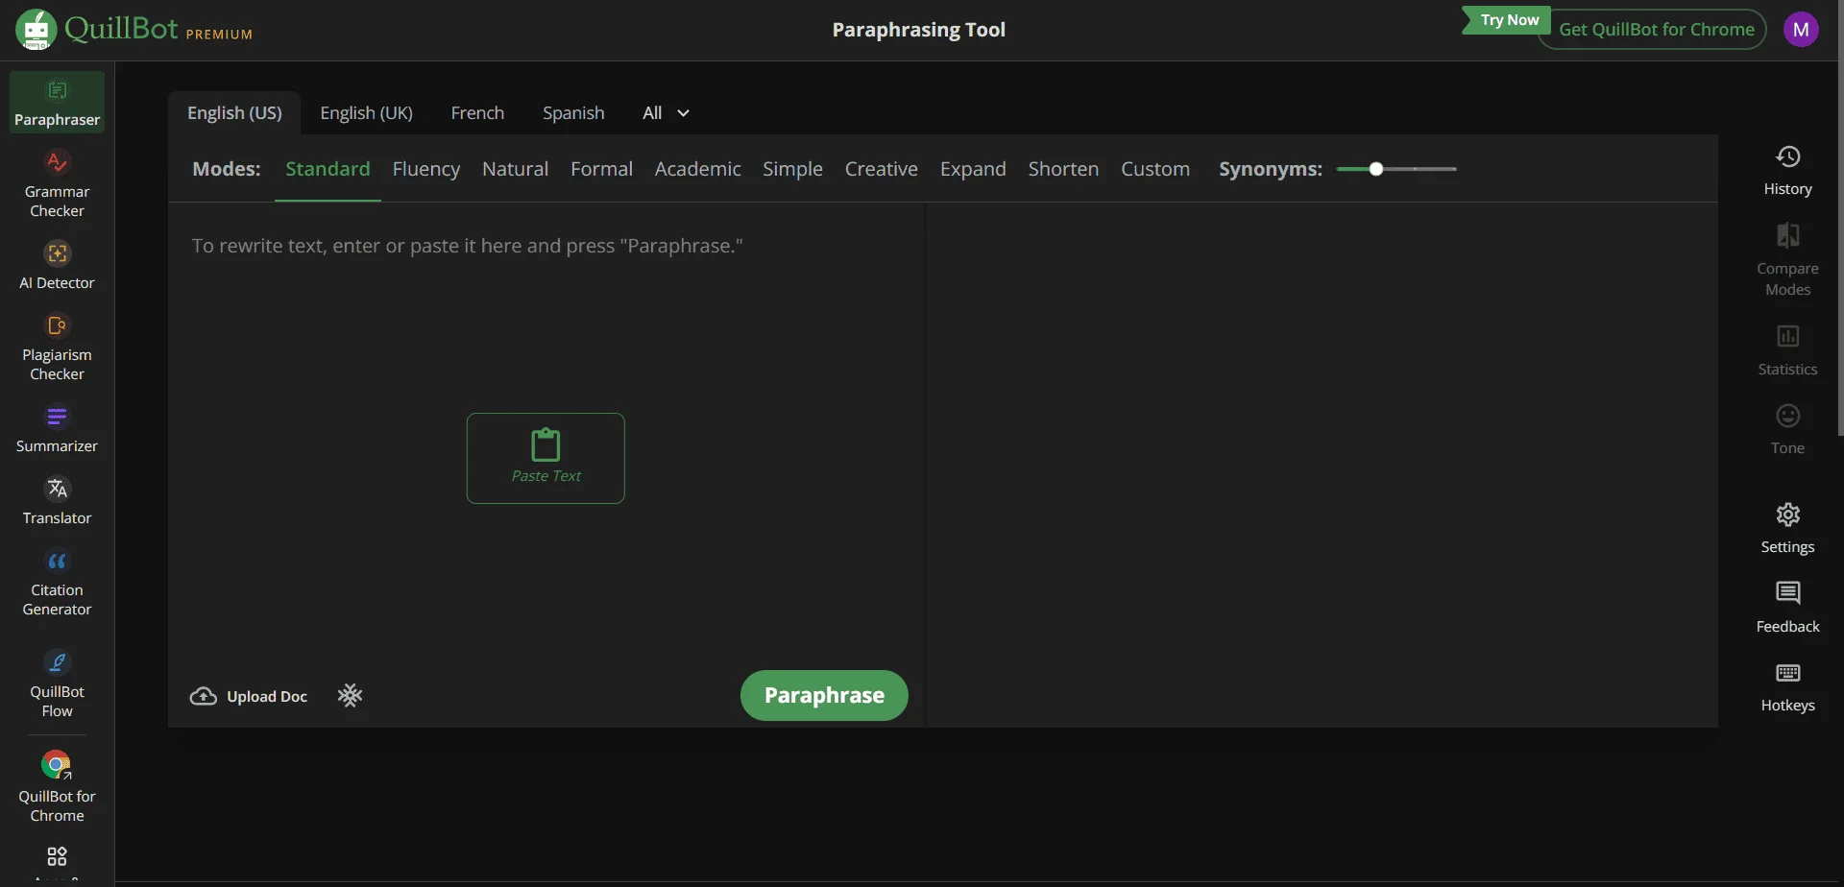The height and width of the screenshot is (887, 1844).
Task: Click the QuillBot logo
Action: [133, 30]
